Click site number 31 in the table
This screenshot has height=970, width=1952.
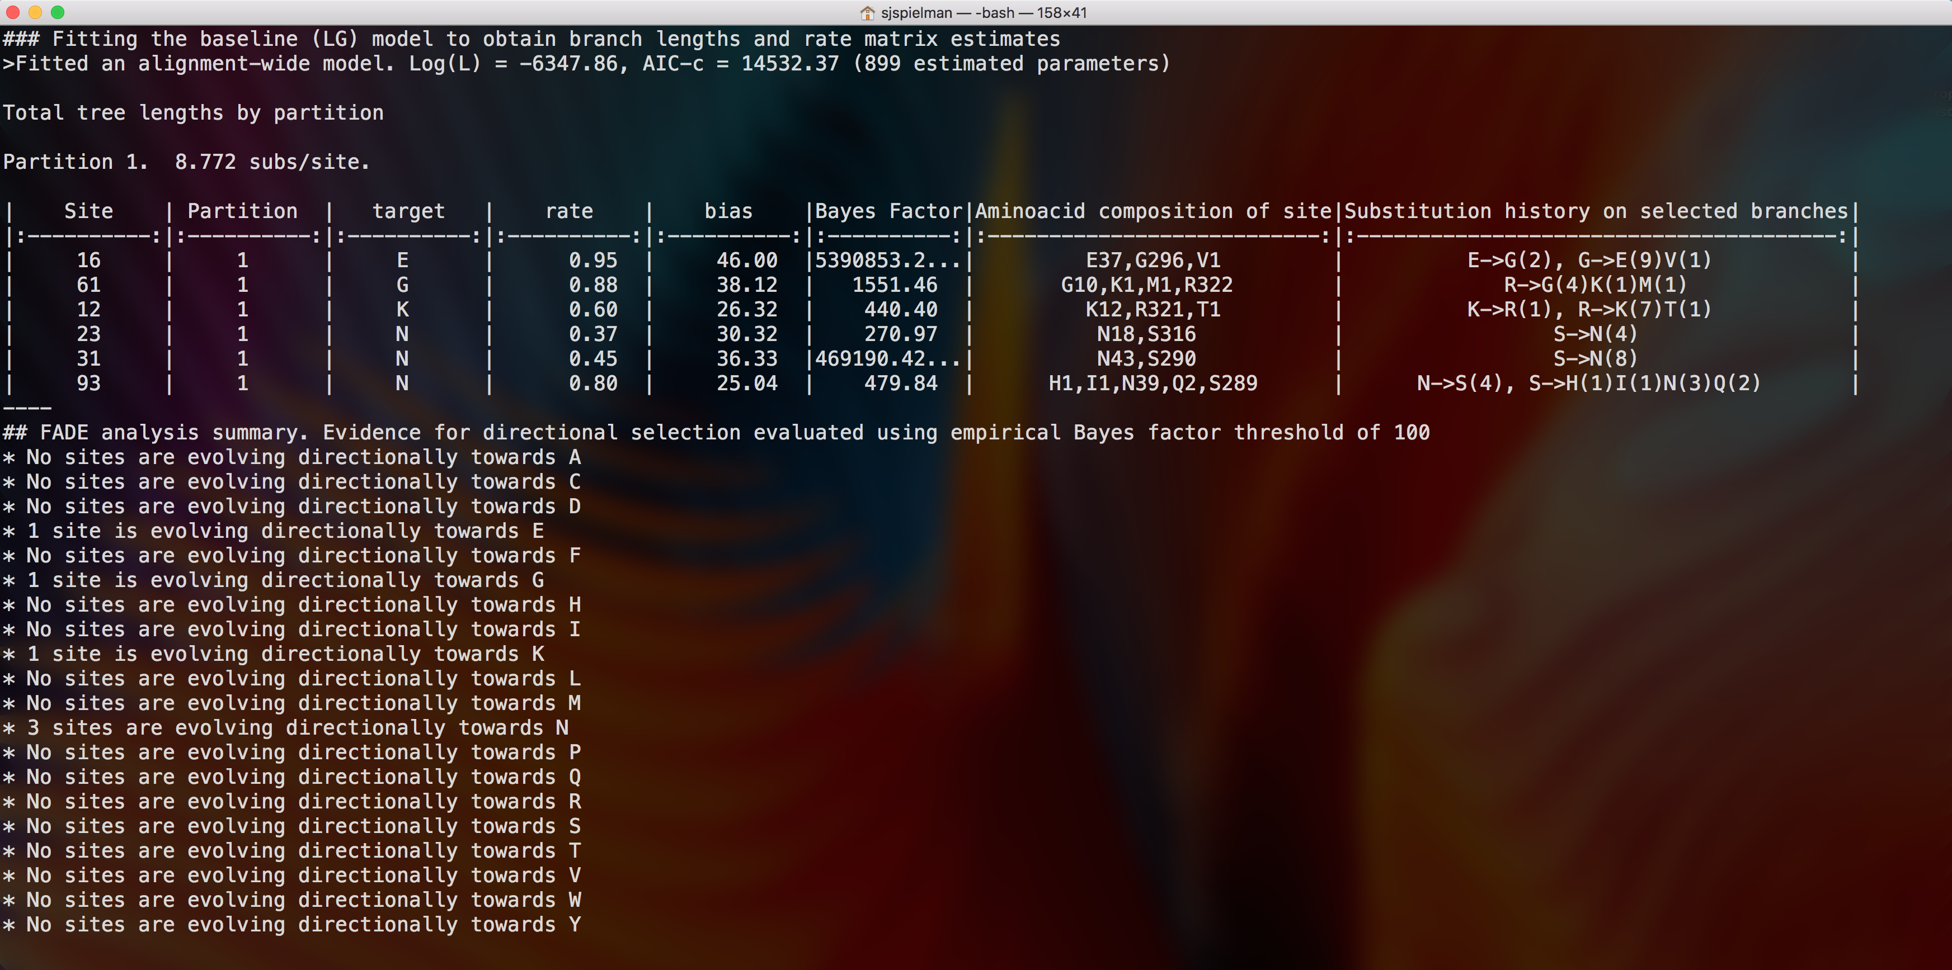(x=88, y=359)
